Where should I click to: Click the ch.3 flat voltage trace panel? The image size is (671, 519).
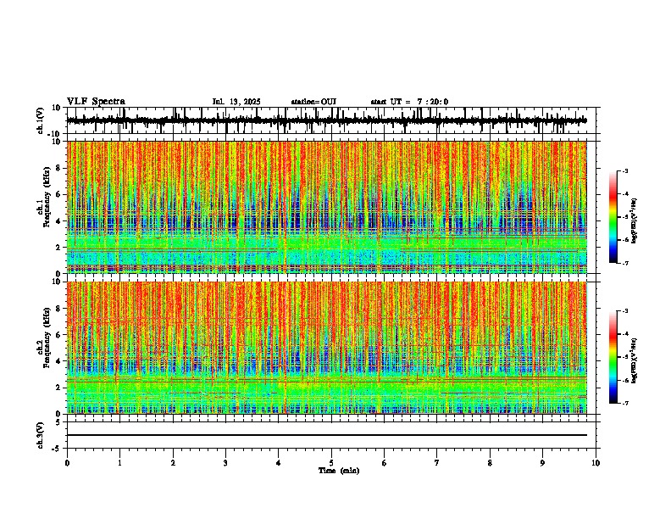point(331,435)
